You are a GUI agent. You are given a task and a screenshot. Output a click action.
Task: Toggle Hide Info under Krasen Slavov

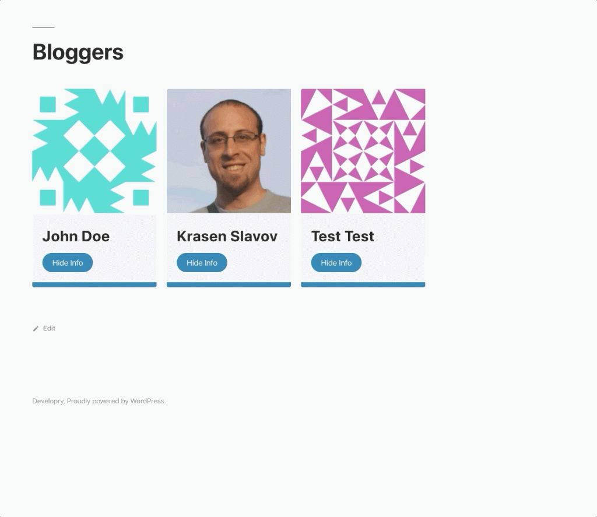pos(202,263)
